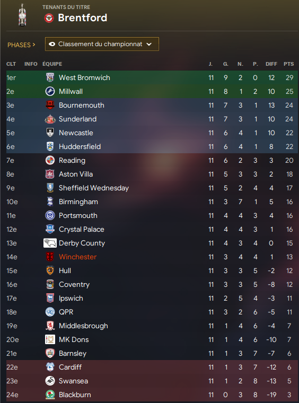299x403 pixels.
Task: Click the ÉQUIPE column header
Action: tap(52, 64)
